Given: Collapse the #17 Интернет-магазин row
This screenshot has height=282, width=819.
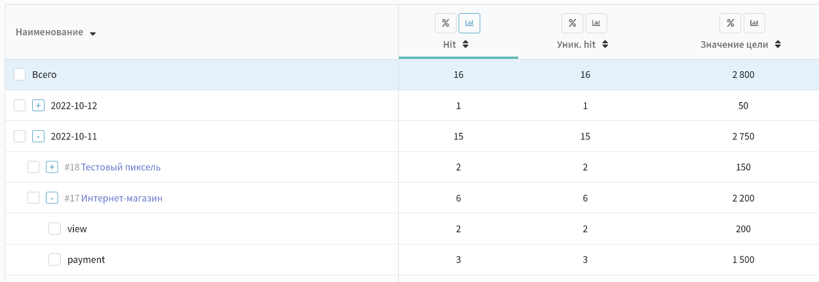Looking at the screenshot, I should point(52,198).
